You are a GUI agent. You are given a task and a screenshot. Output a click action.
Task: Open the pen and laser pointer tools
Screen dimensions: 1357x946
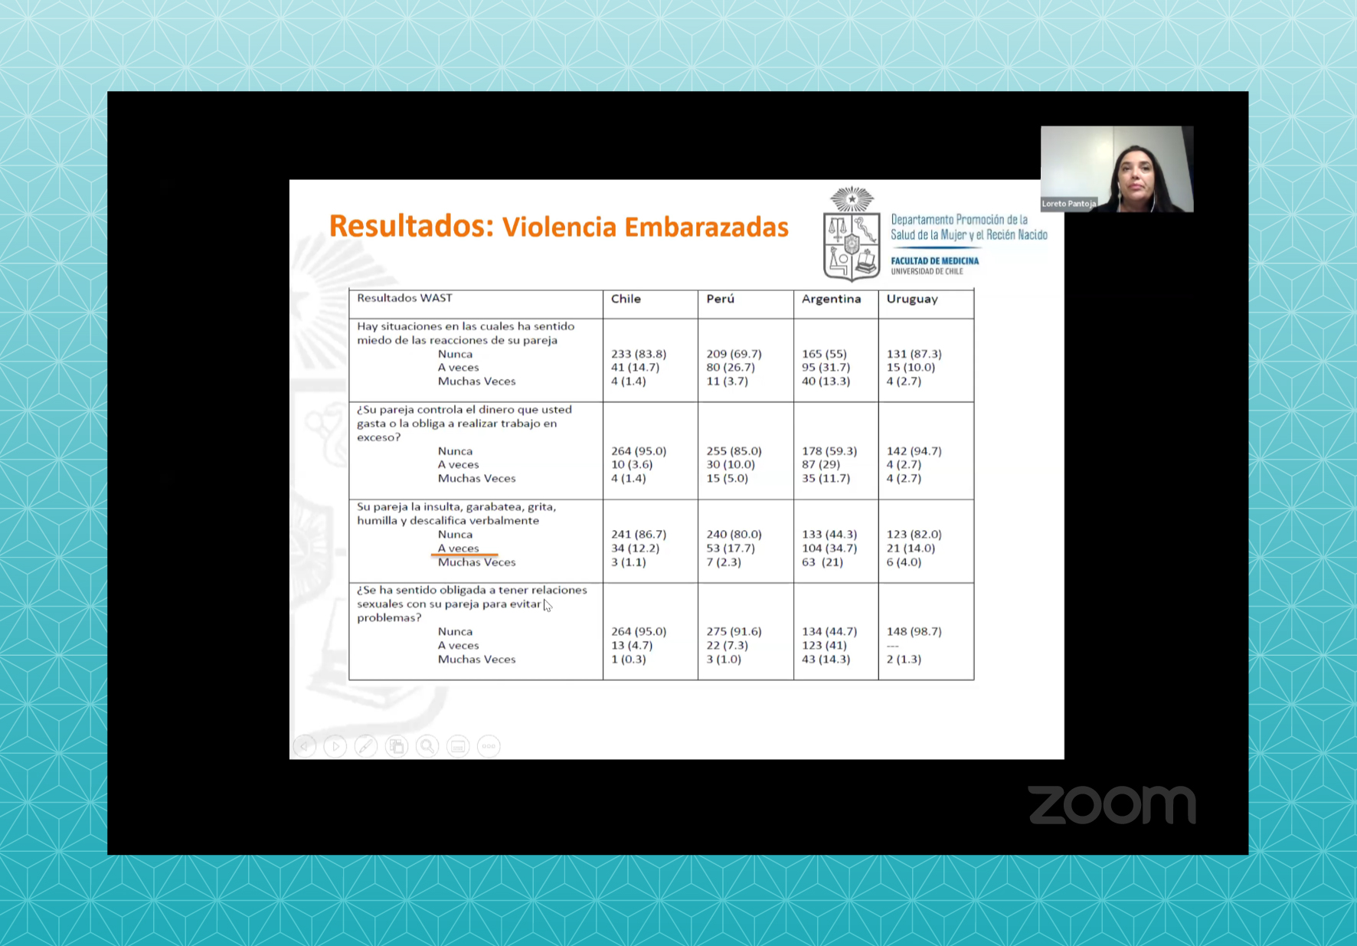click(366, 746)
